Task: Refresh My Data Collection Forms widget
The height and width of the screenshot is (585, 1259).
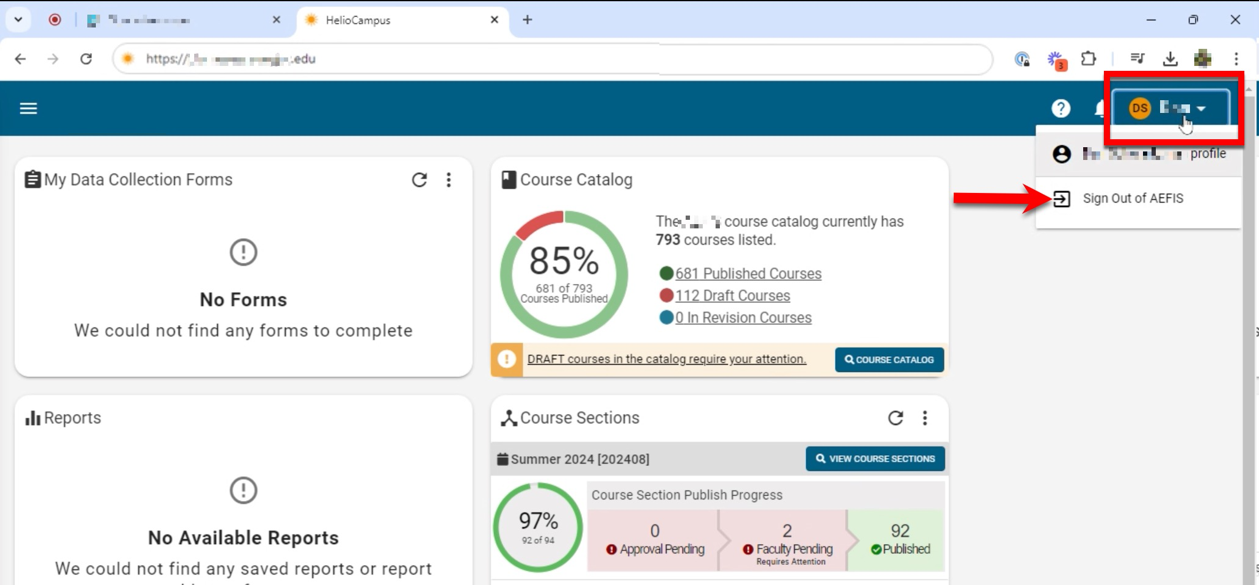Action: tap(419, 180)
